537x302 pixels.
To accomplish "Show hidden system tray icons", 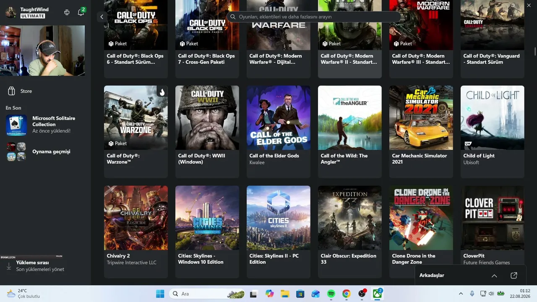I will point(461,294).
